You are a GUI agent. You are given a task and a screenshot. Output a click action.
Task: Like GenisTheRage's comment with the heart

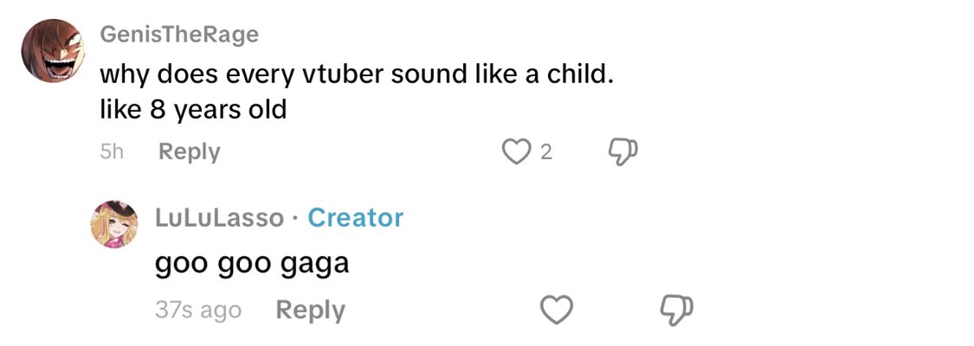516,152
